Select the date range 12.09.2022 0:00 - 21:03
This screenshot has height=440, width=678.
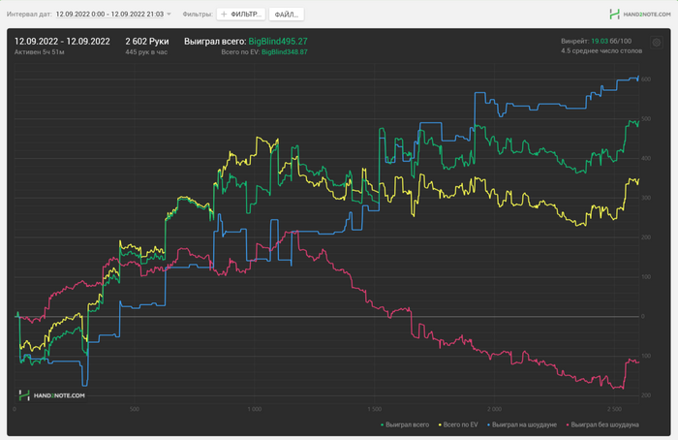(x=109, y=15)
